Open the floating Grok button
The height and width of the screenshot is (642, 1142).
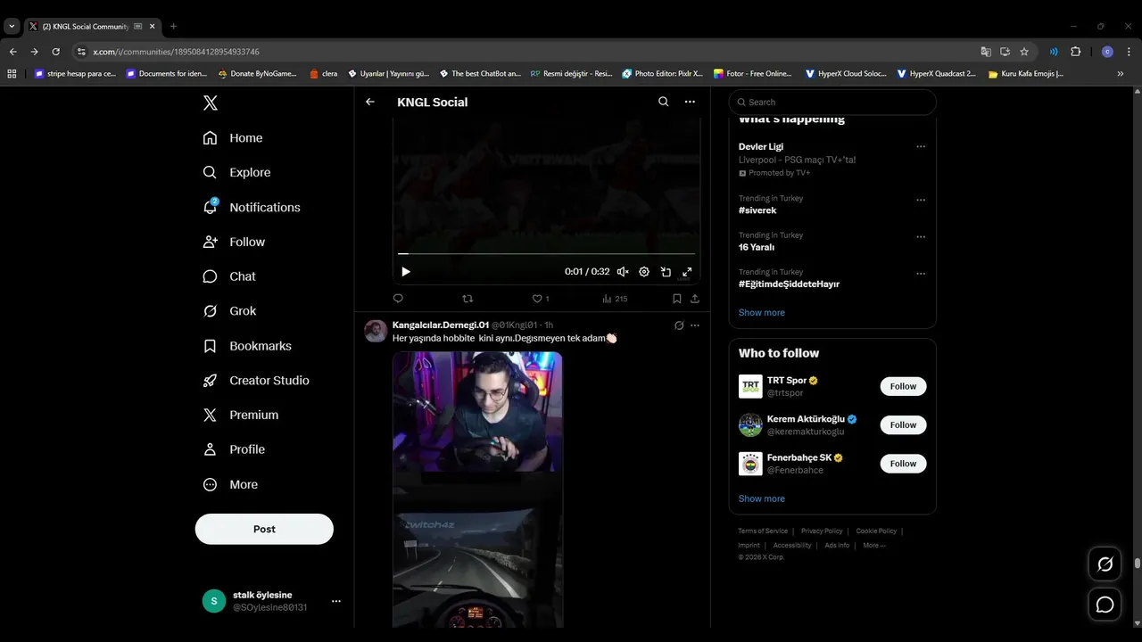click(x=1105, y=564)
